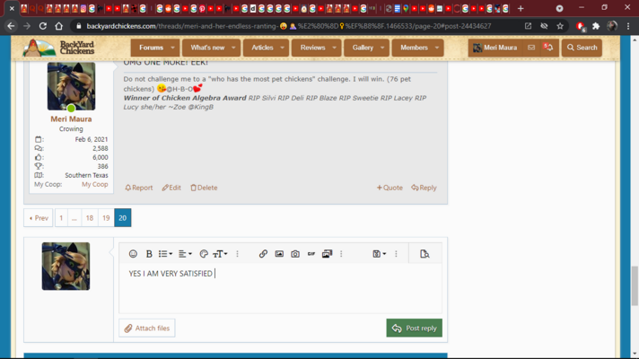Screen dimensions: 639x359
Task: Expand the Articles dropdown arrow
Action: click(x=283, y=48)
